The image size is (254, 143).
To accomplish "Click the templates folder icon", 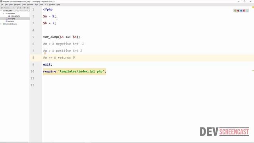I will (6, 13).
